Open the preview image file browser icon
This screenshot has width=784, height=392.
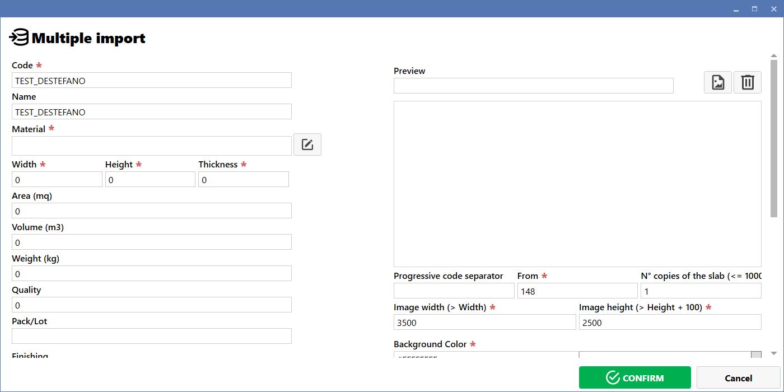pyautogui.click(x=718, y=82)
